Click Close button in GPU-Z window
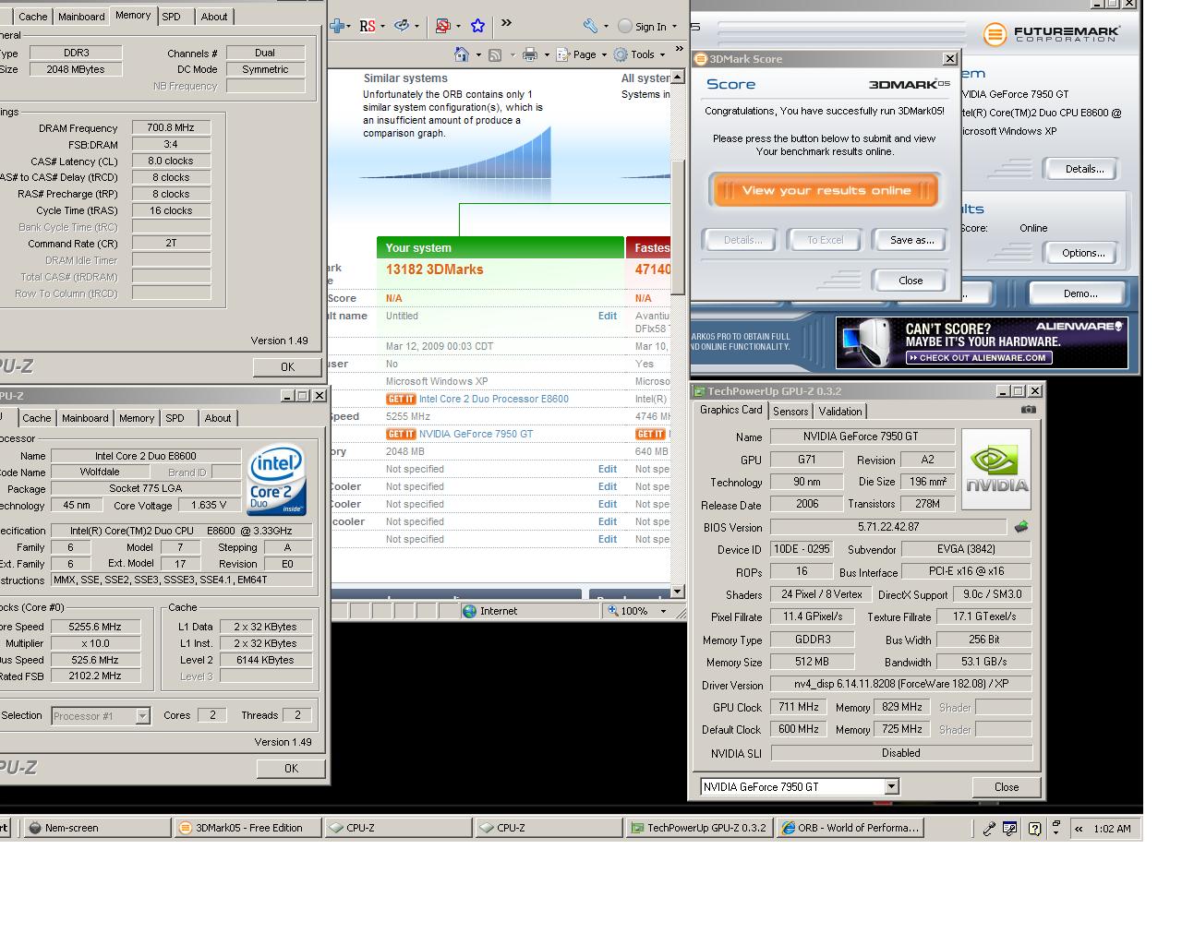 (x=1007, y=787)
